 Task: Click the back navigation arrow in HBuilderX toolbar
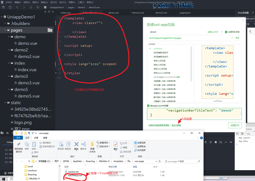17,7
